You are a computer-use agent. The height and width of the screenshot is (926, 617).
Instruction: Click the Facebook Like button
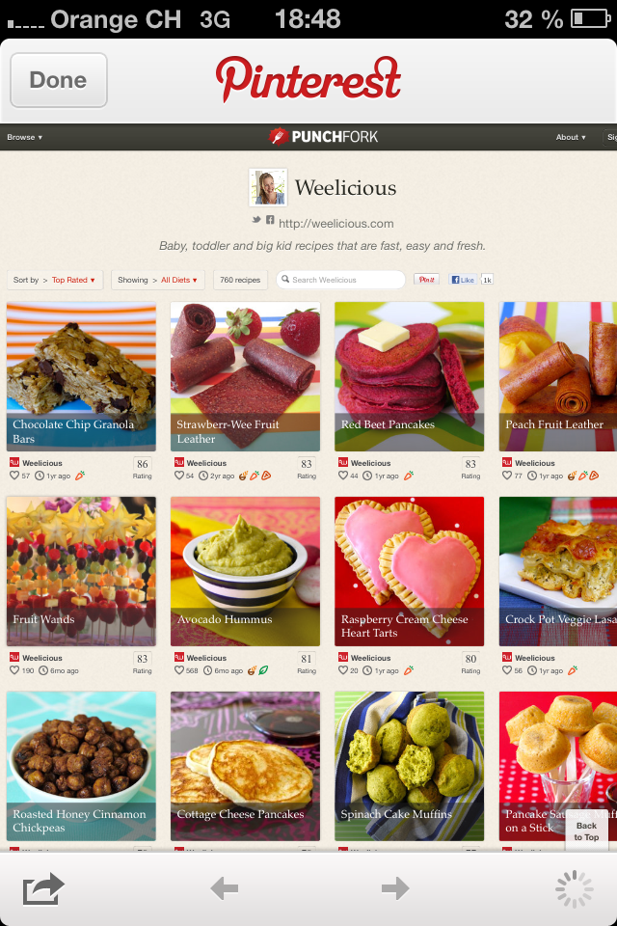coord(463,280)
